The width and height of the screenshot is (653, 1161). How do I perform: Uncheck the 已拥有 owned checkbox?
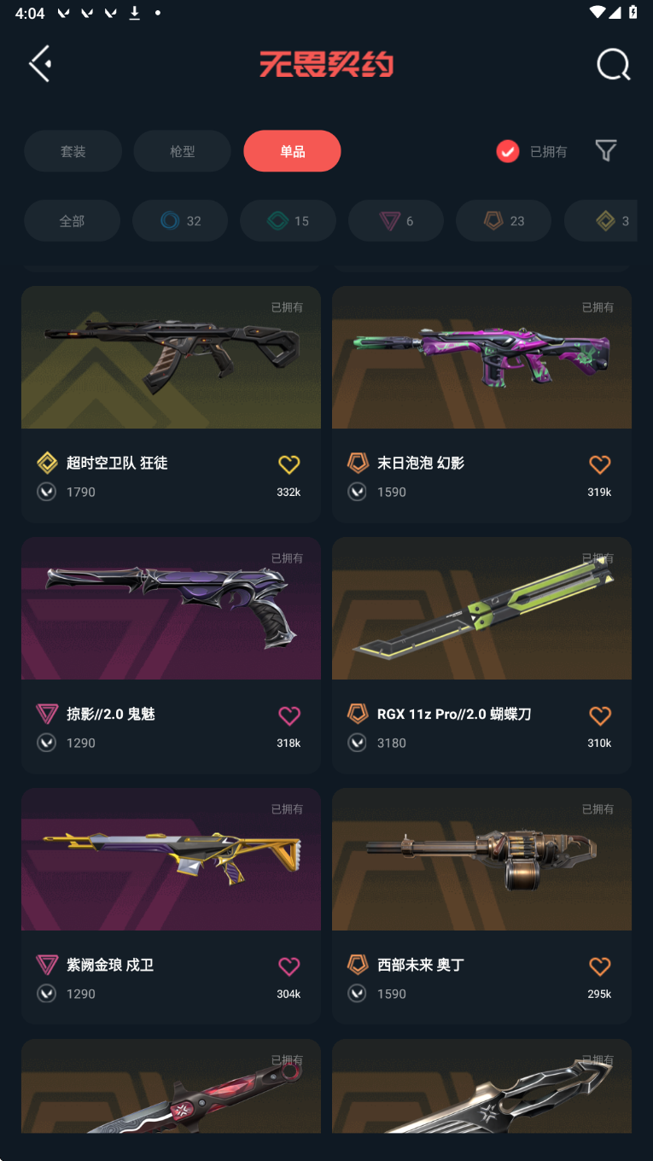(x=508, y=151)
